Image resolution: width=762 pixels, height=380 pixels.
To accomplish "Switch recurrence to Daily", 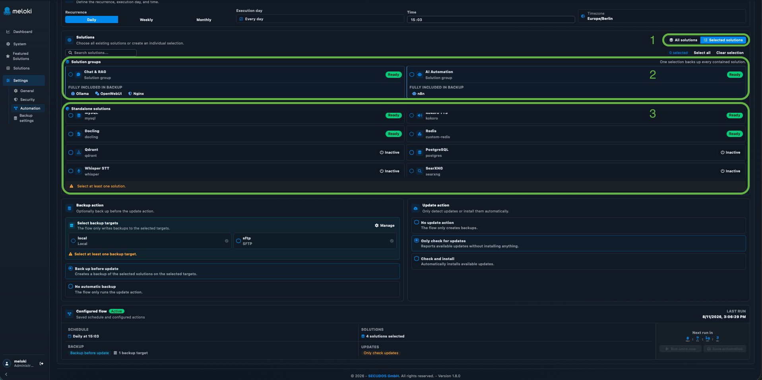I will pos(91,20).
